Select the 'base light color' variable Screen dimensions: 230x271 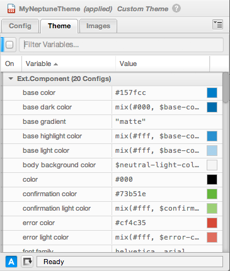[x=46, y=150]
